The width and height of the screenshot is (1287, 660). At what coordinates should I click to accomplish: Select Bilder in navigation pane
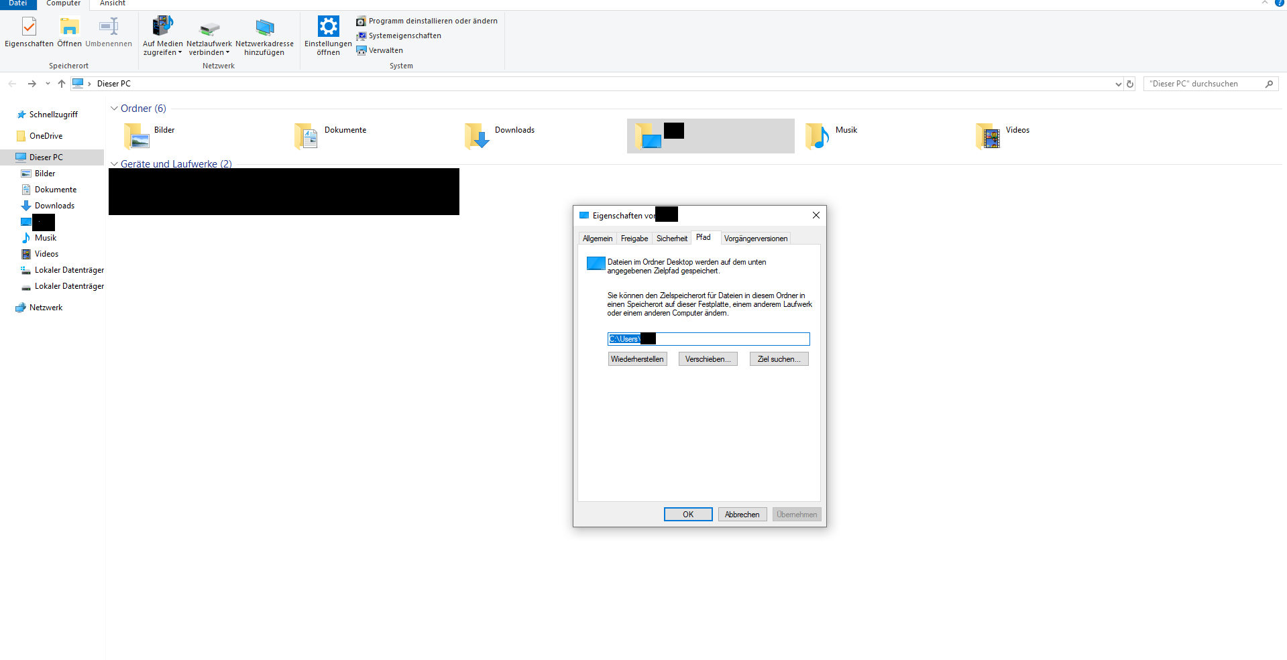(x=38, y=174)
